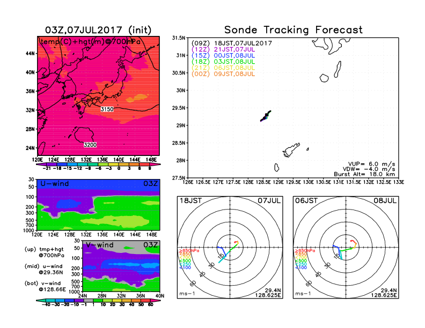Click the '03Z' label in the V-wind panel
Viewport: 425px width, 328px height.
(150, 245)
